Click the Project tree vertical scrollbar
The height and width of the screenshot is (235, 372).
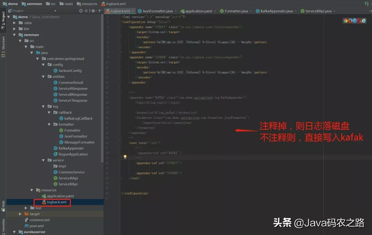[x=102, y=88]
